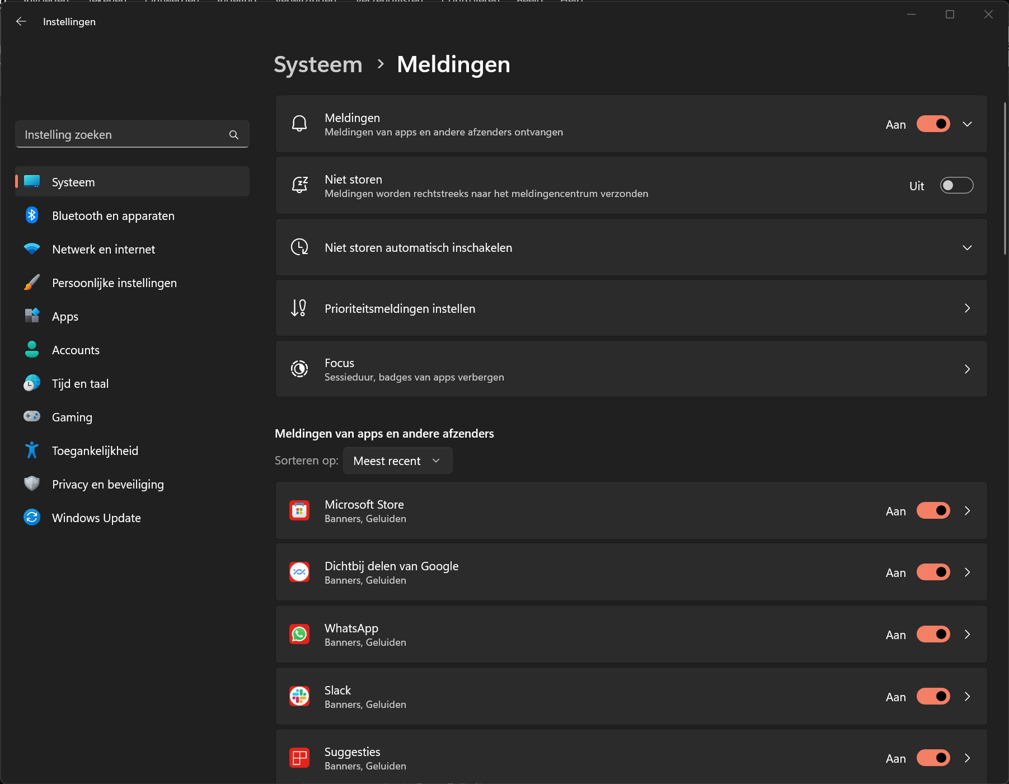Screen dimensions: 1009x784
Task: Open Suggesties notification details chevron
Action: (967, 758)
